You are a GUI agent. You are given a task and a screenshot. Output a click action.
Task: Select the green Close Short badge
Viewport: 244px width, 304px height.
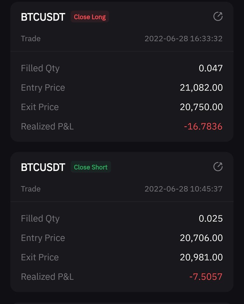[x=91, y=167]
